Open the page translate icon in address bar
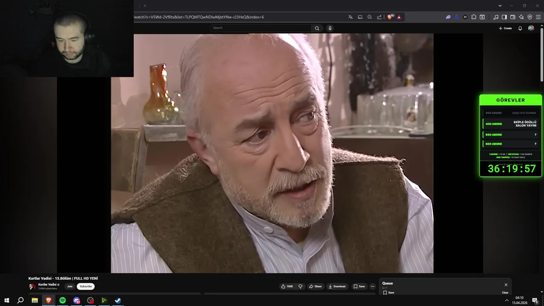The width and height of the screenshot is (544, 306). (x=350, y=17)
